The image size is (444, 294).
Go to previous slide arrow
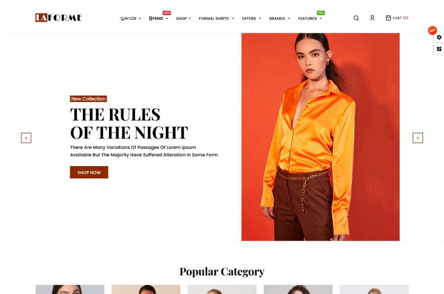(x=26, y=138)
